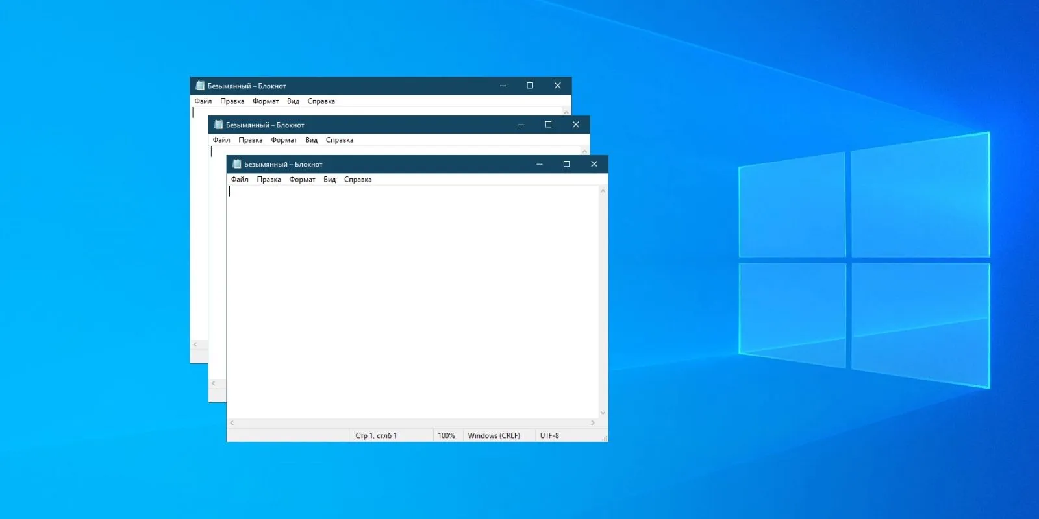Click scroll-left arrow in rearmost Notepad window
Screen dimensions: 1039x519
(x=195, y=344)
